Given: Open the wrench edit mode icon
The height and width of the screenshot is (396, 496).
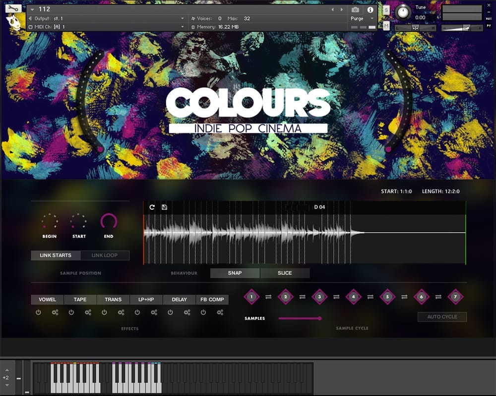Looking at the screenshot, I should [x=13, y=9].
